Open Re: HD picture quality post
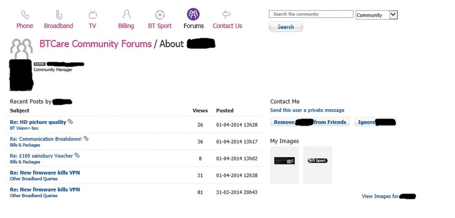Screen dimensions: 455x218 tap(38, 122)
